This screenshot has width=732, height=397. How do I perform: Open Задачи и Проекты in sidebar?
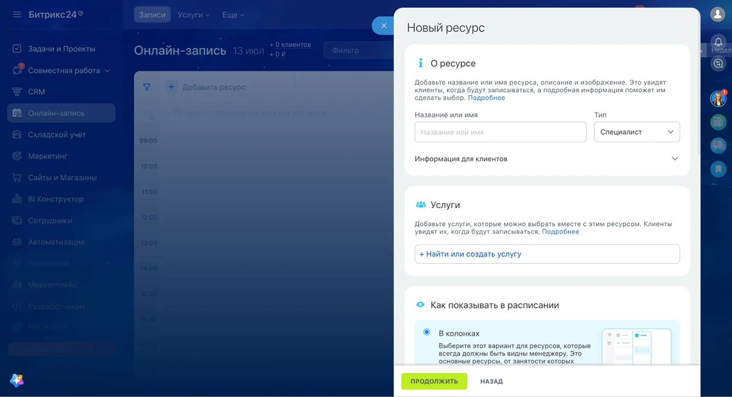61,49
